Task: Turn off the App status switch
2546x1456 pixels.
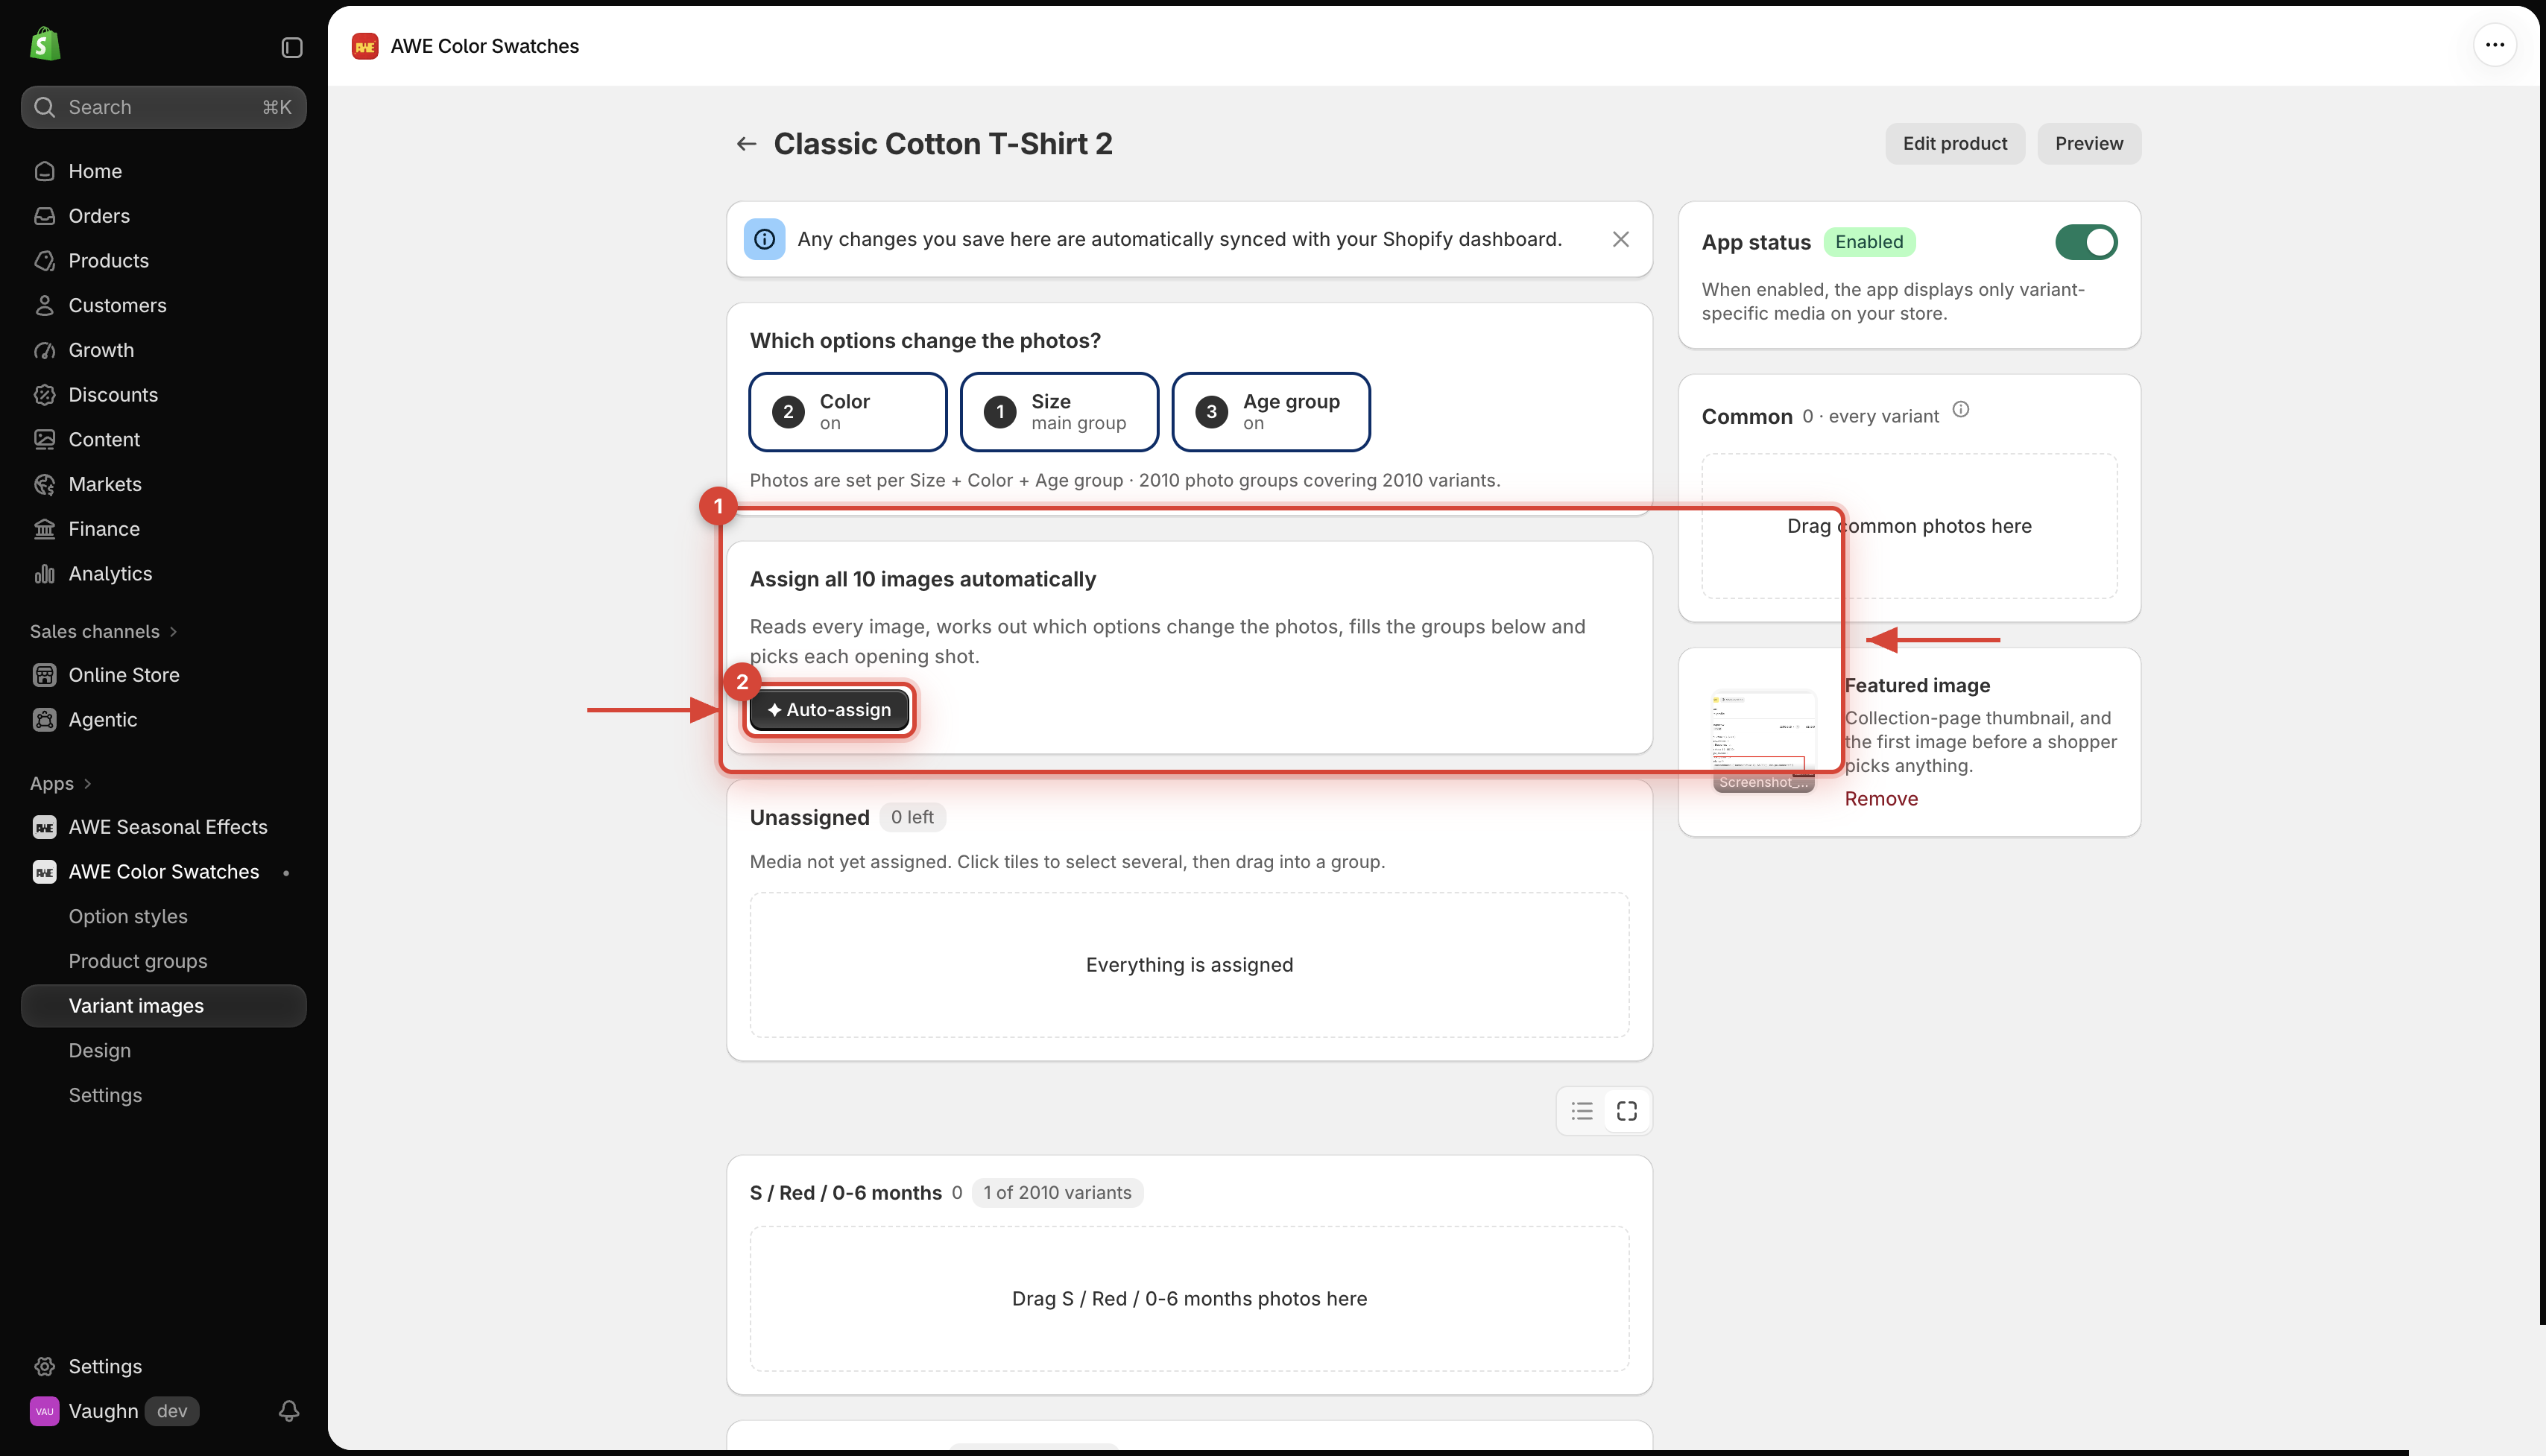Action: (2086, 242)
